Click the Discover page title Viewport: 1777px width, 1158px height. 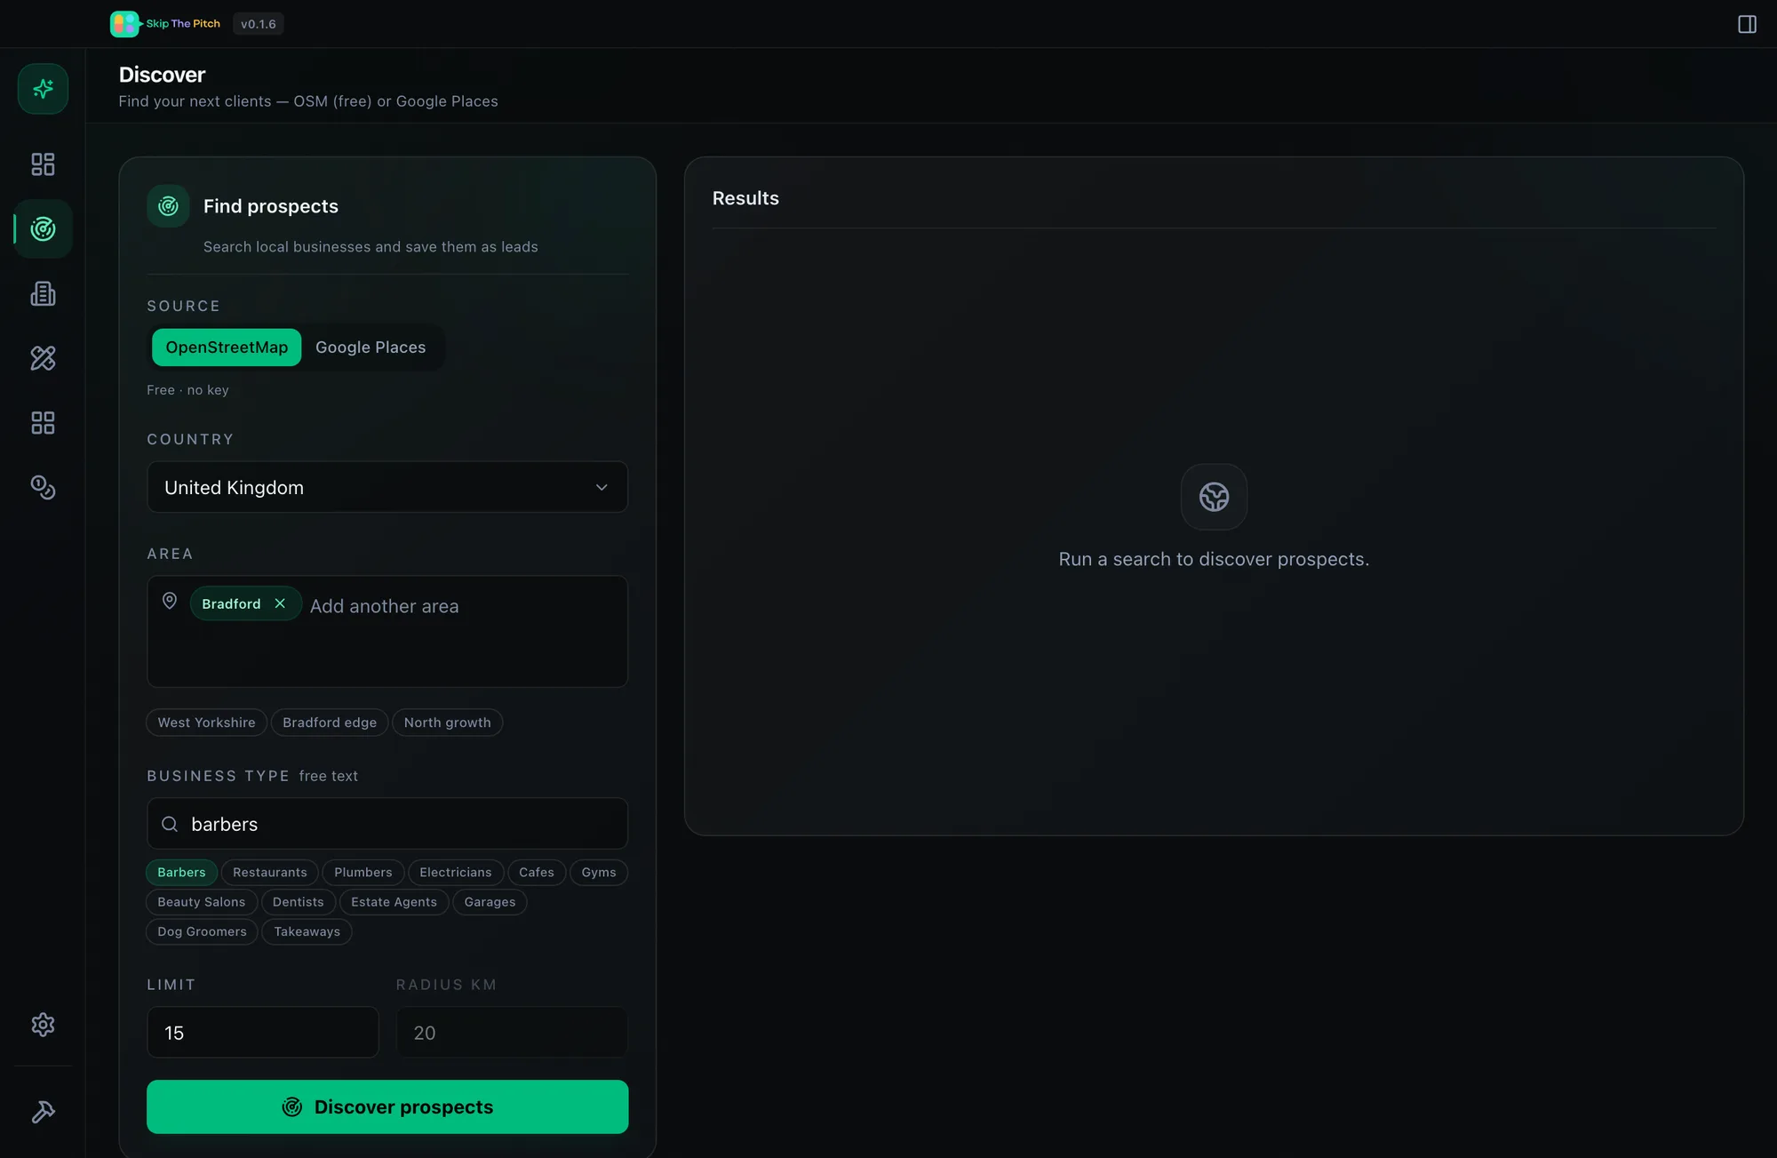click(x=162, y=75)
